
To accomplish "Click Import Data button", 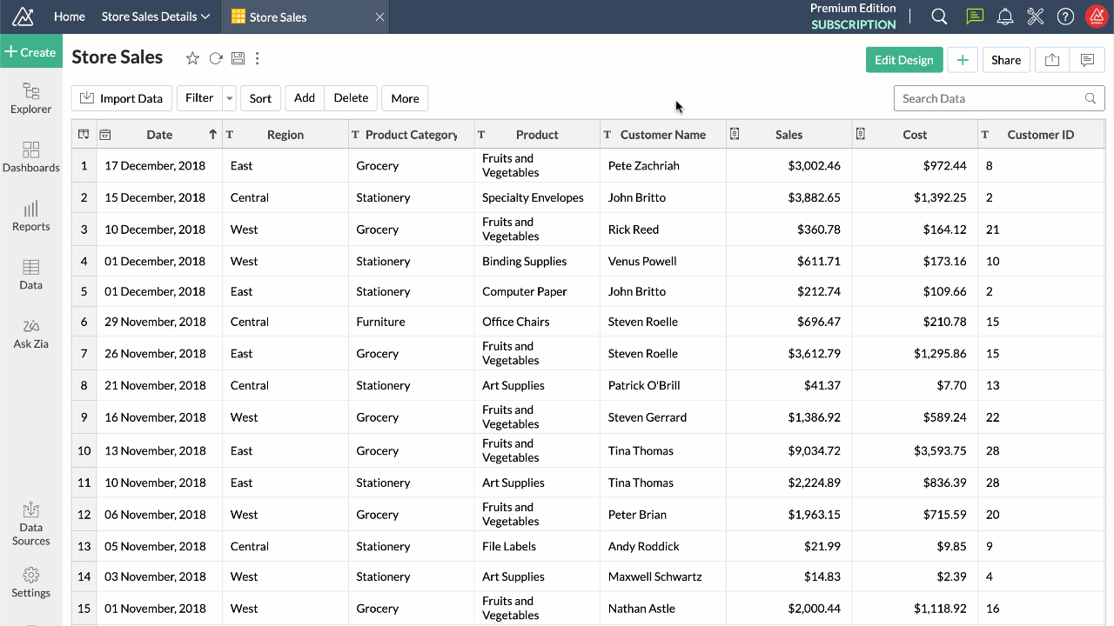I will click(x=122, y=98).
